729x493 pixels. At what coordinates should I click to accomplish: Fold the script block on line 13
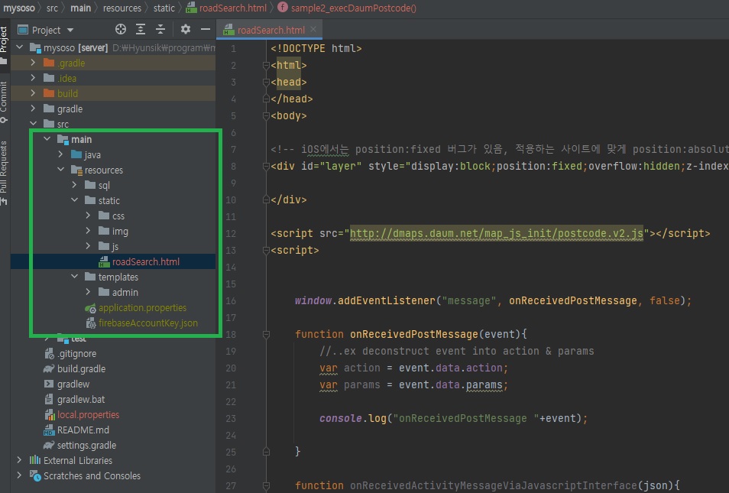[266, 250]
